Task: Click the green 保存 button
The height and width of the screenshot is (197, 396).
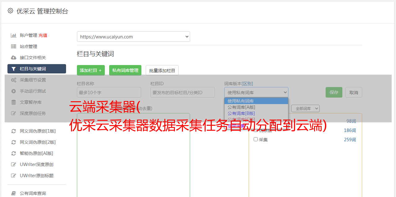Action: (x=334, y=92)
